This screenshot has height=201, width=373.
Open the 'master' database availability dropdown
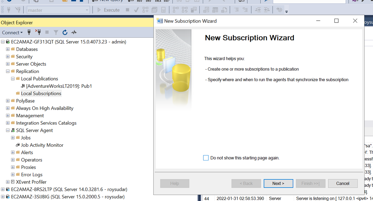pyautogui.click(x=87, y=10)
